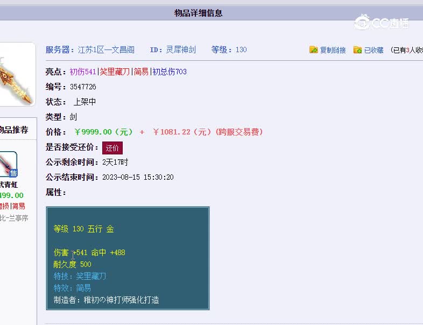423x325 pixels.
Task: Click the price ￥9999.00（元）
Action: [104, 132]
